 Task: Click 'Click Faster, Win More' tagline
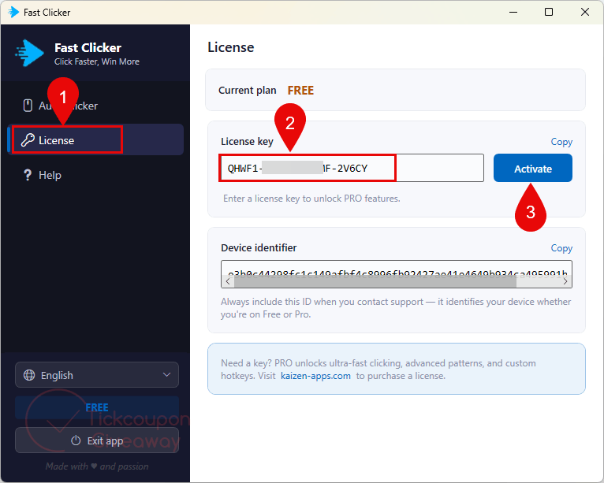coord(97,61)
